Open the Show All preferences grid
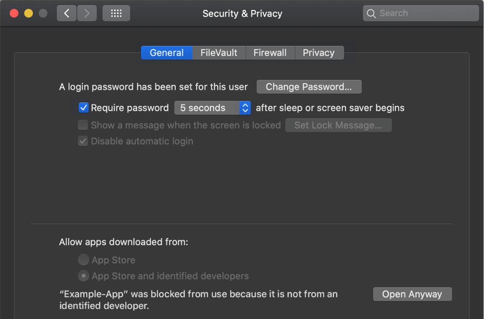Screen dimensions: 484x319 pos(116,13)
